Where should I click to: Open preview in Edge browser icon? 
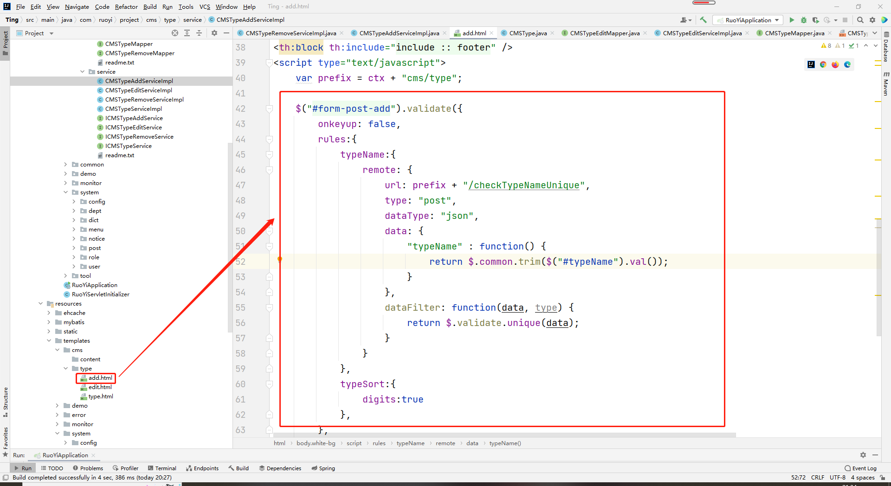pyautogui.click(x=847, y=64)
